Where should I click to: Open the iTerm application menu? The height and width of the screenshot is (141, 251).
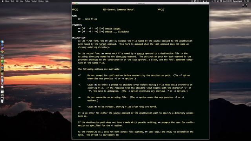point(7,1)
